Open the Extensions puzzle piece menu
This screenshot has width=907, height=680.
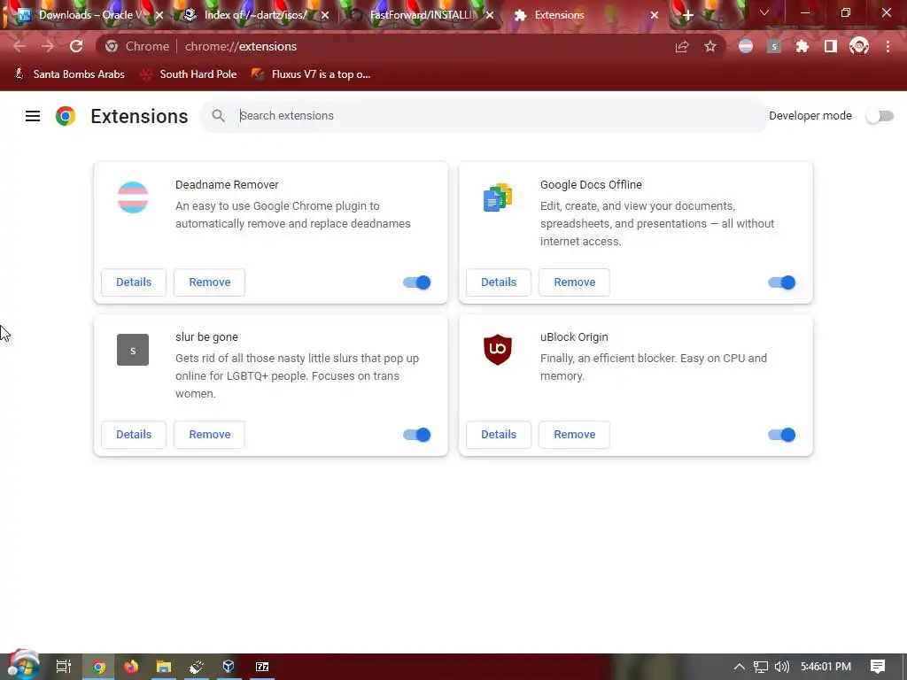coord(802,46)
